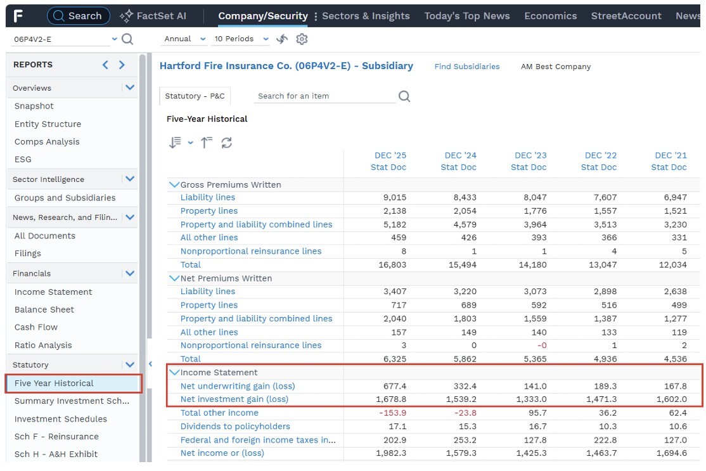This screenshot has height=471, width=706.
Task: Collapse the Financials sidebar group
Action: point(130,273)
